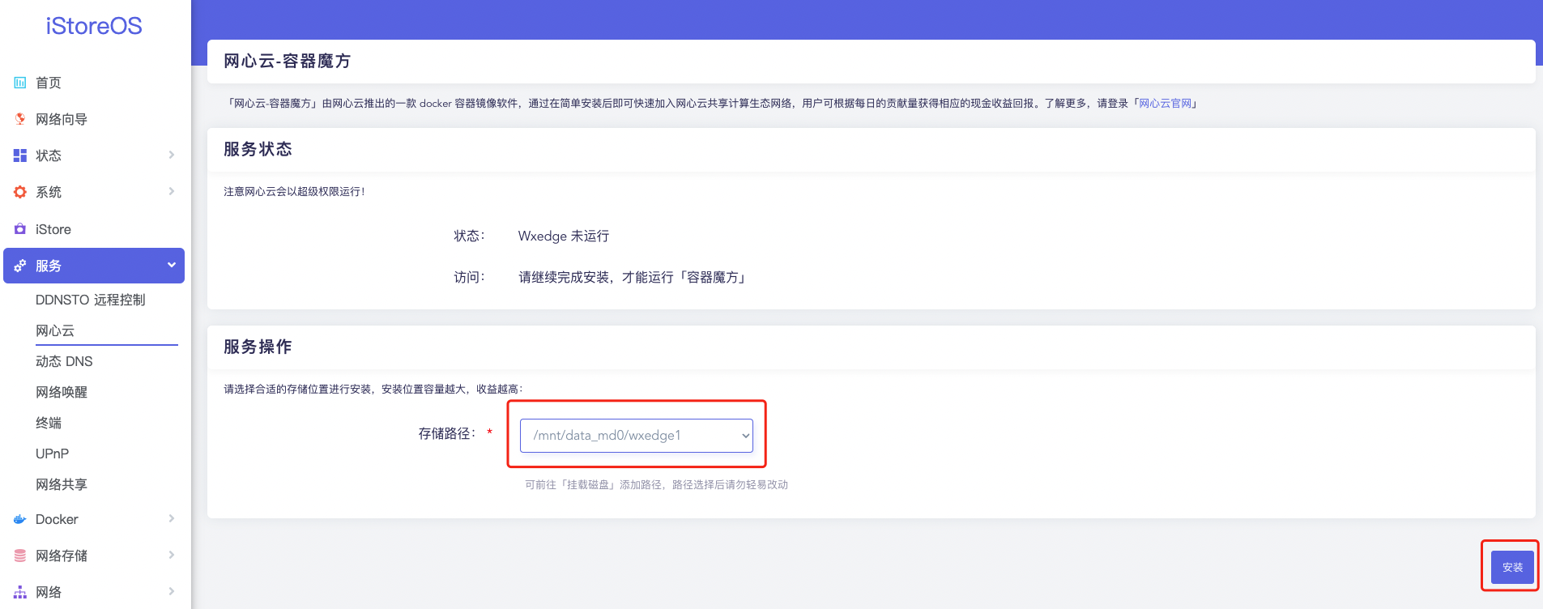Click the 服务操作 heading
Screen dimensions: 1543x609
pos(258,347)
